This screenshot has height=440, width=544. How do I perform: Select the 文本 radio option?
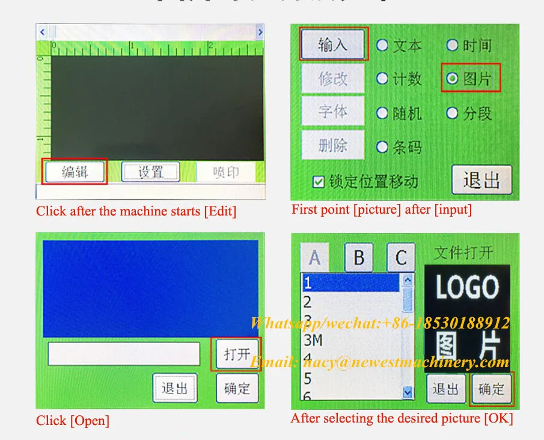click(382, 45)
